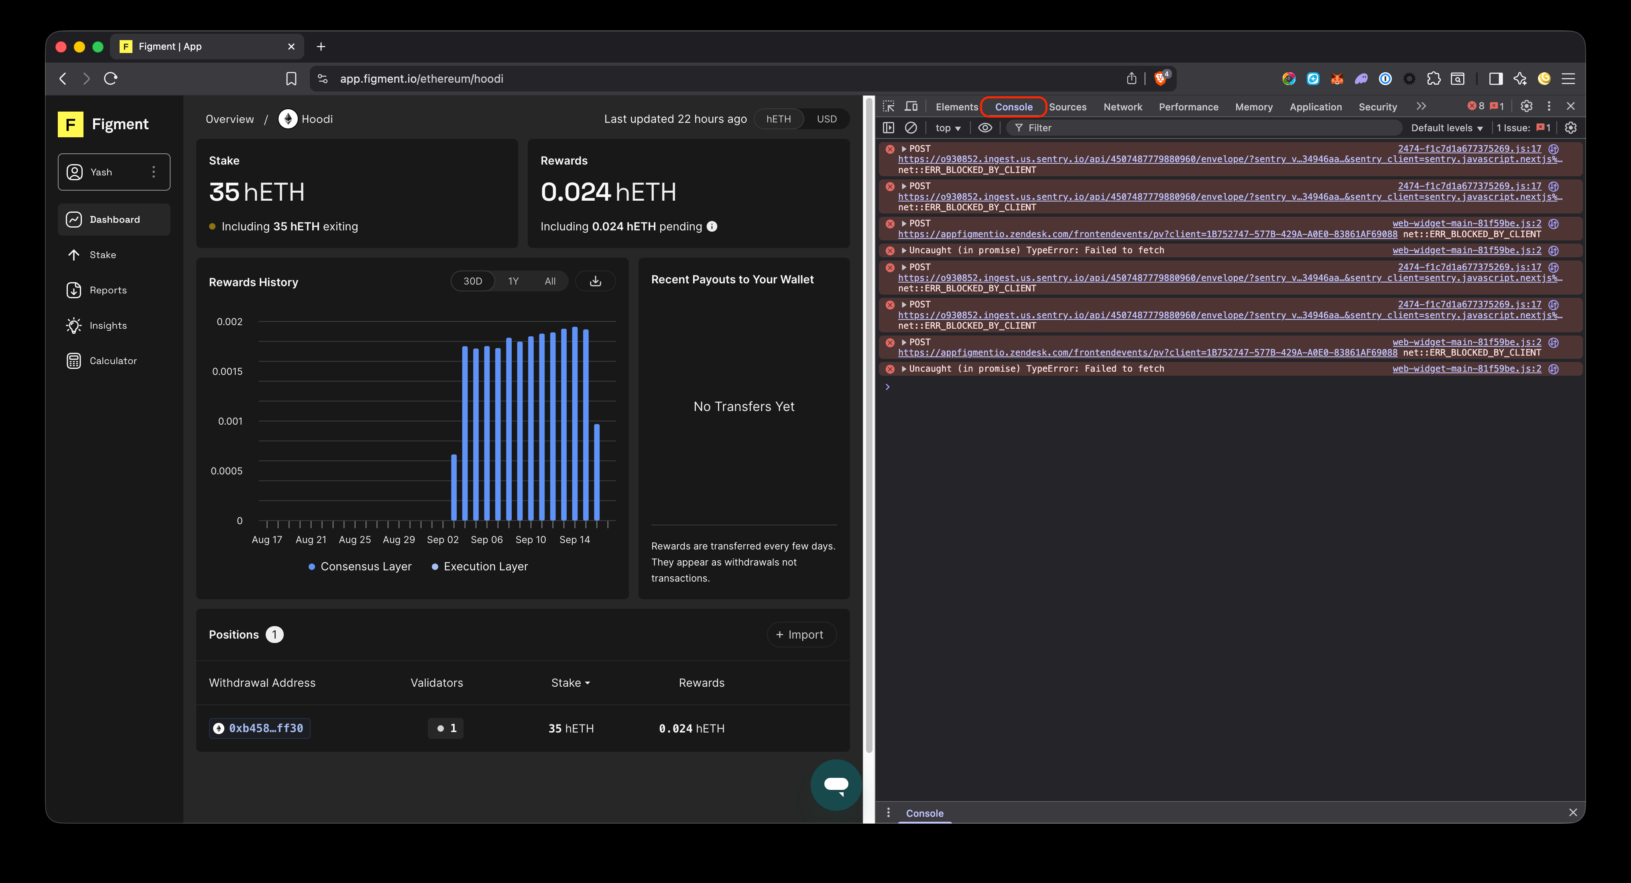The width and height of the screenshot is (1631, 883).
Task: Switch the currency toggle to USD
Action: 826,119
